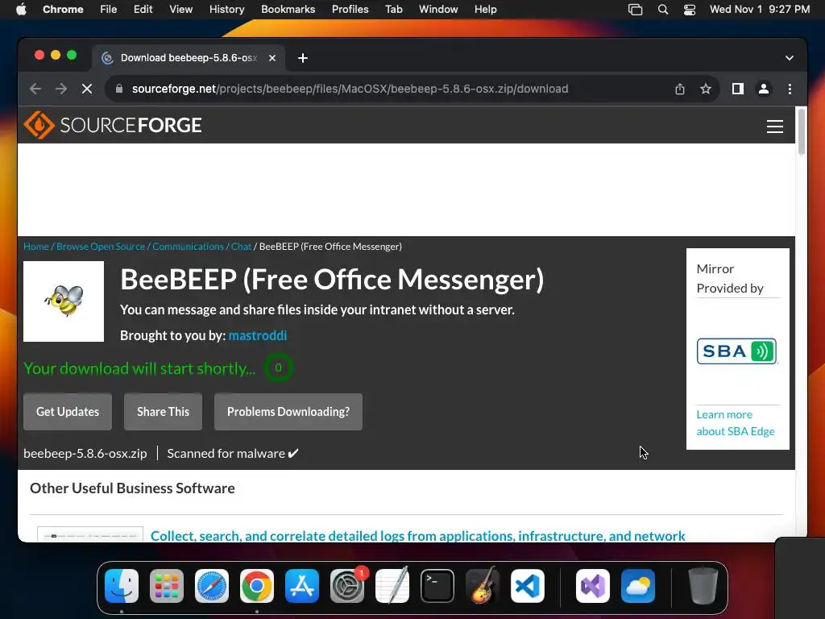
Task: Launch GarageBand from the Dock
Action: [x=483, y=586]
